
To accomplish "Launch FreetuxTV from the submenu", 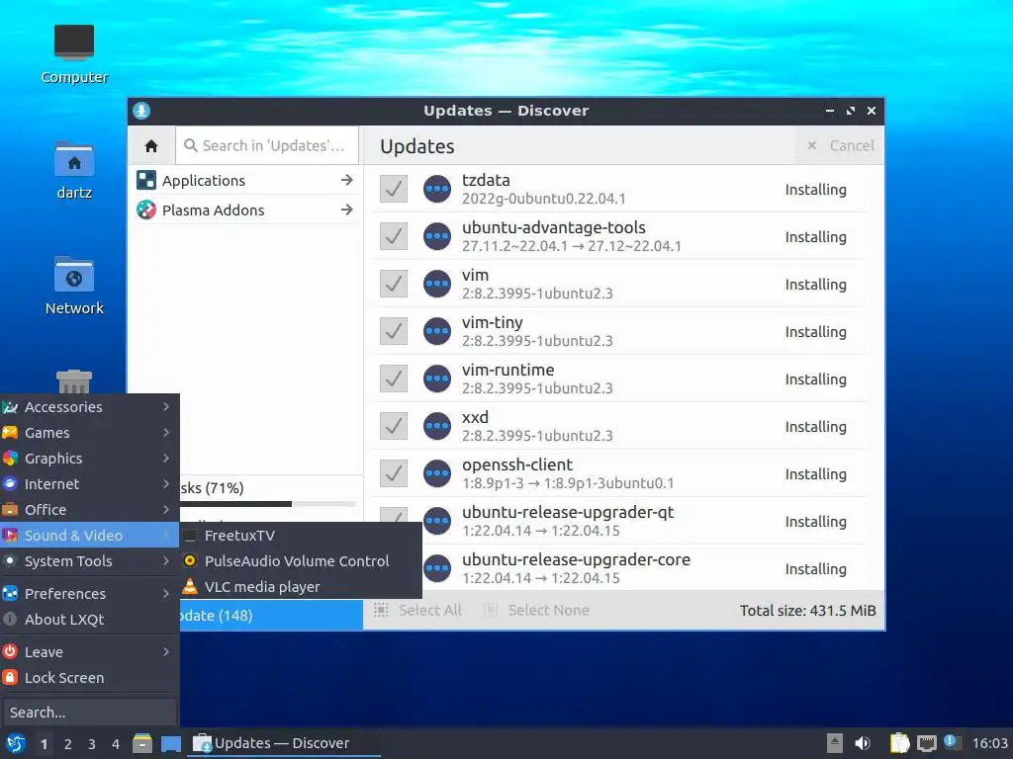I will coord(301,535).
